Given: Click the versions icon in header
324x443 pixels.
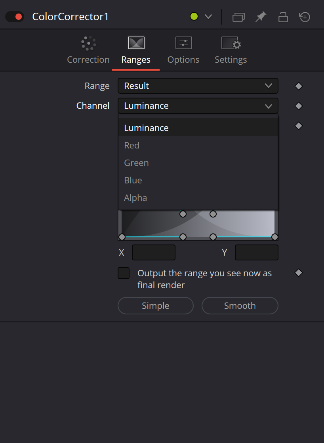Looking at the screenshot, I should [x=238, y=17].
